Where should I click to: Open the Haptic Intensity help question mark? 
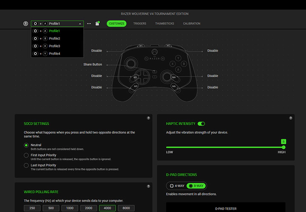pyautogui.click(x=291, y=118)
